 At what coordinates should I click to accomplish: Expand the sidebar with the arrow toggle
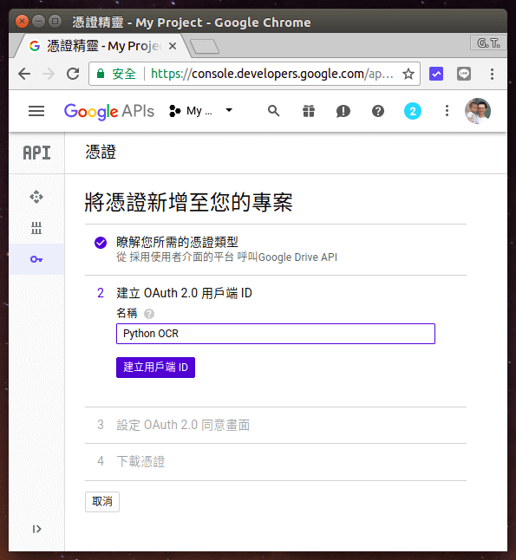click(x=36, y=529)
